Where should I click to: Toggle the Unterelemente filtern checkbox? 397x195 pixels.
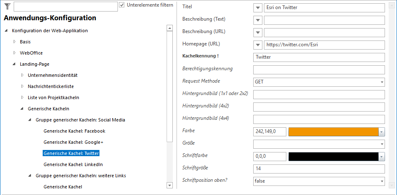(122, 5)
